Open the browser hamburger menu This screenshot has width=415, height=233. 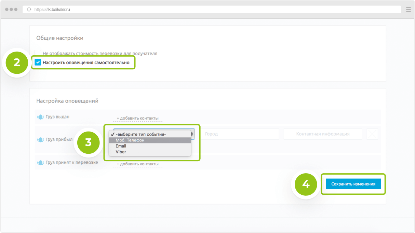pos(408,10)
